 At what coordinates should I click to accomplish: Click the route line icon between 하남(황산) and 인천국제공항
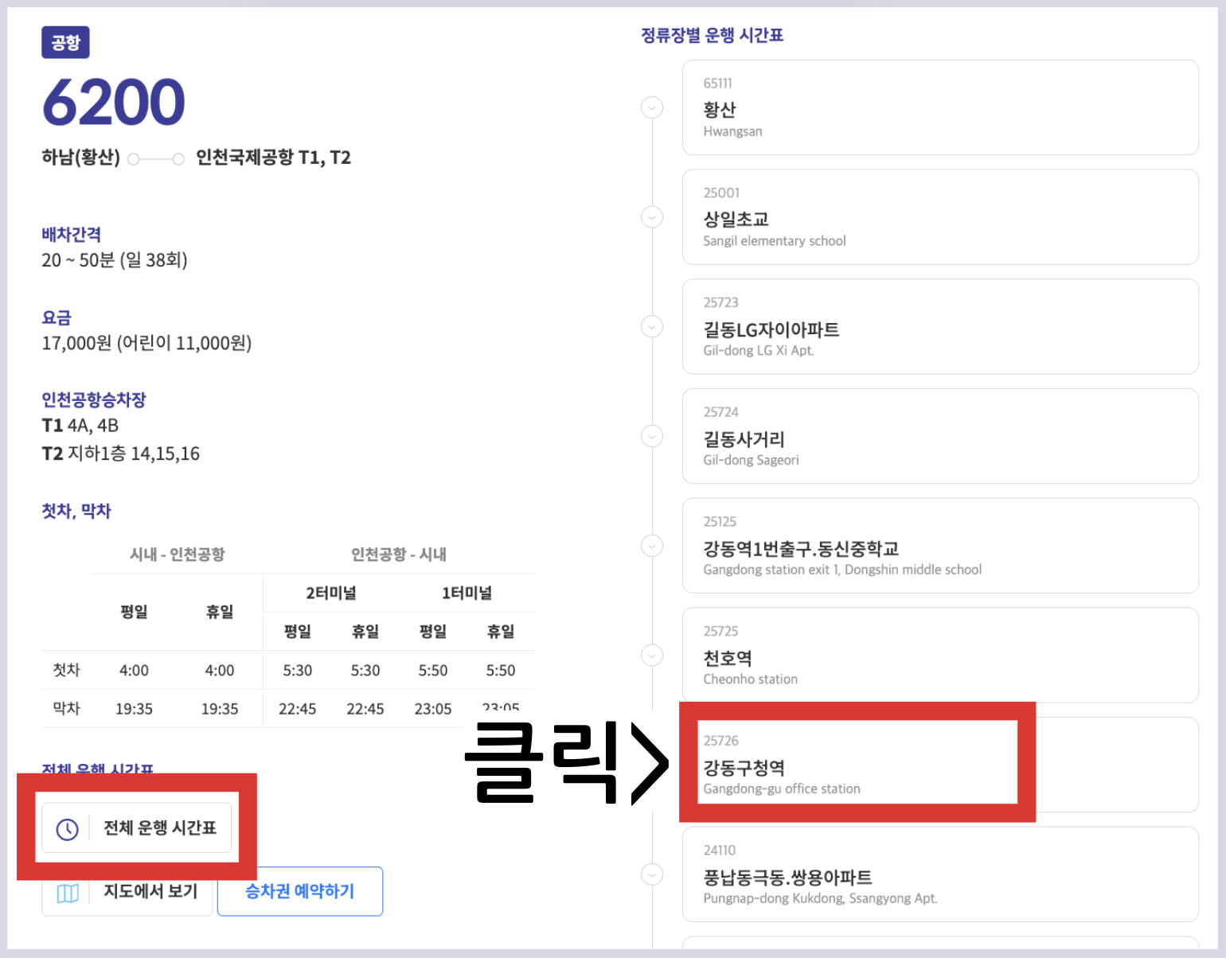pyautogui.click(x=156, y=158)
